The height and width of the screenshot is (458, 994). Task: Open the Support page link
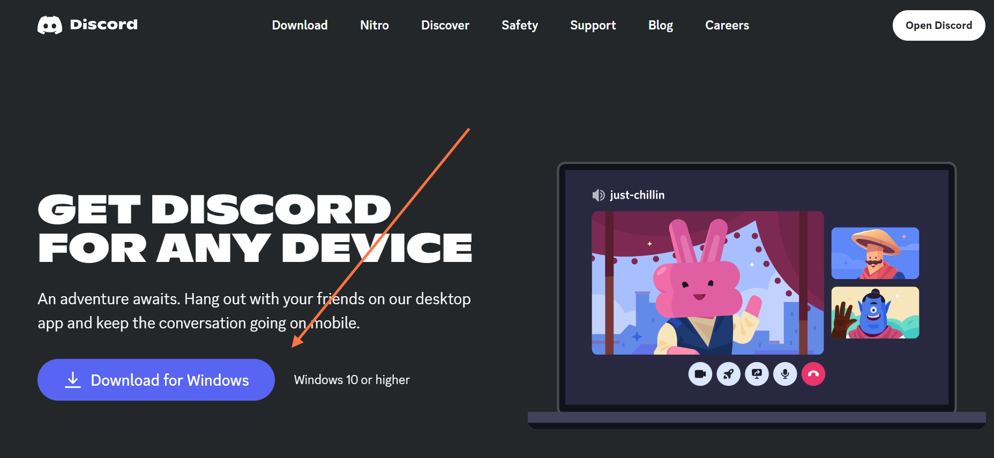tap(593, 25)
